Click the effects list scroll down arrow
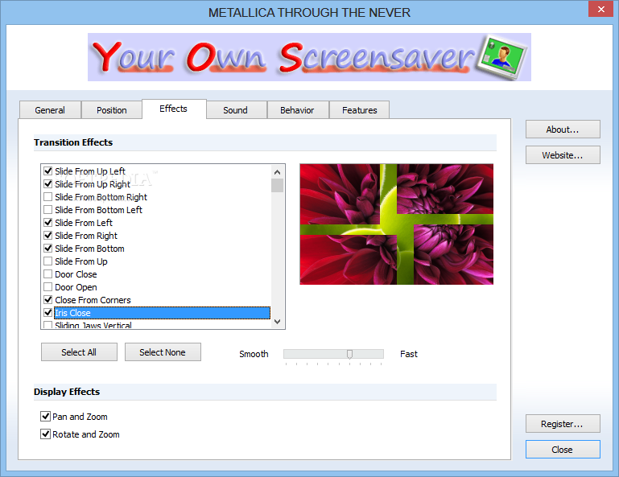 tap(277, 321)
